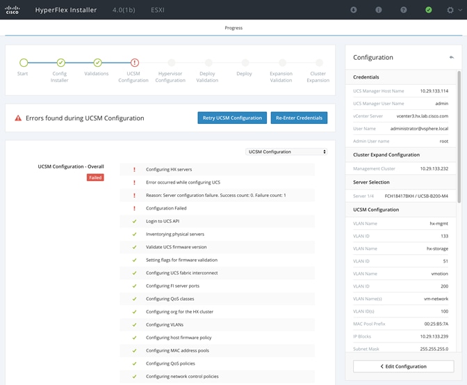Click the ESXi label in header

point(158,10)
